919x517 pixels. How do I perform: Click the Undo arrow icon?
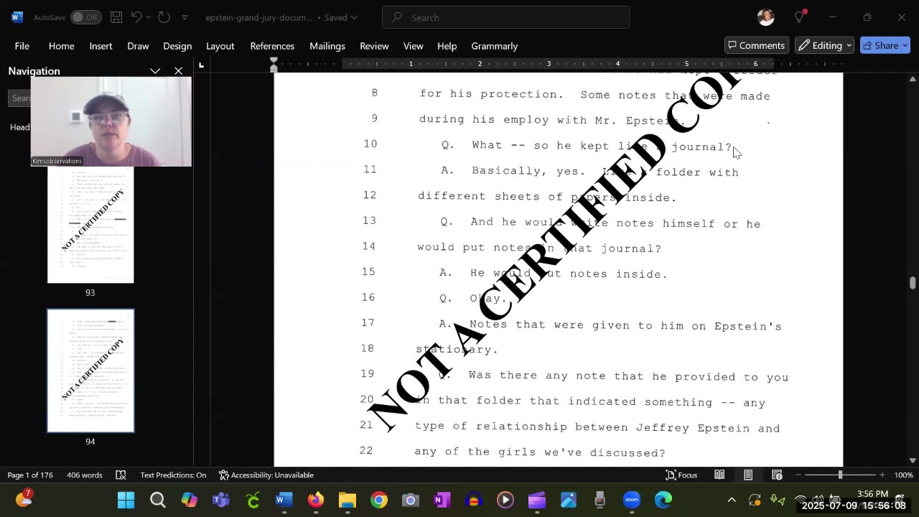[136, 17]
